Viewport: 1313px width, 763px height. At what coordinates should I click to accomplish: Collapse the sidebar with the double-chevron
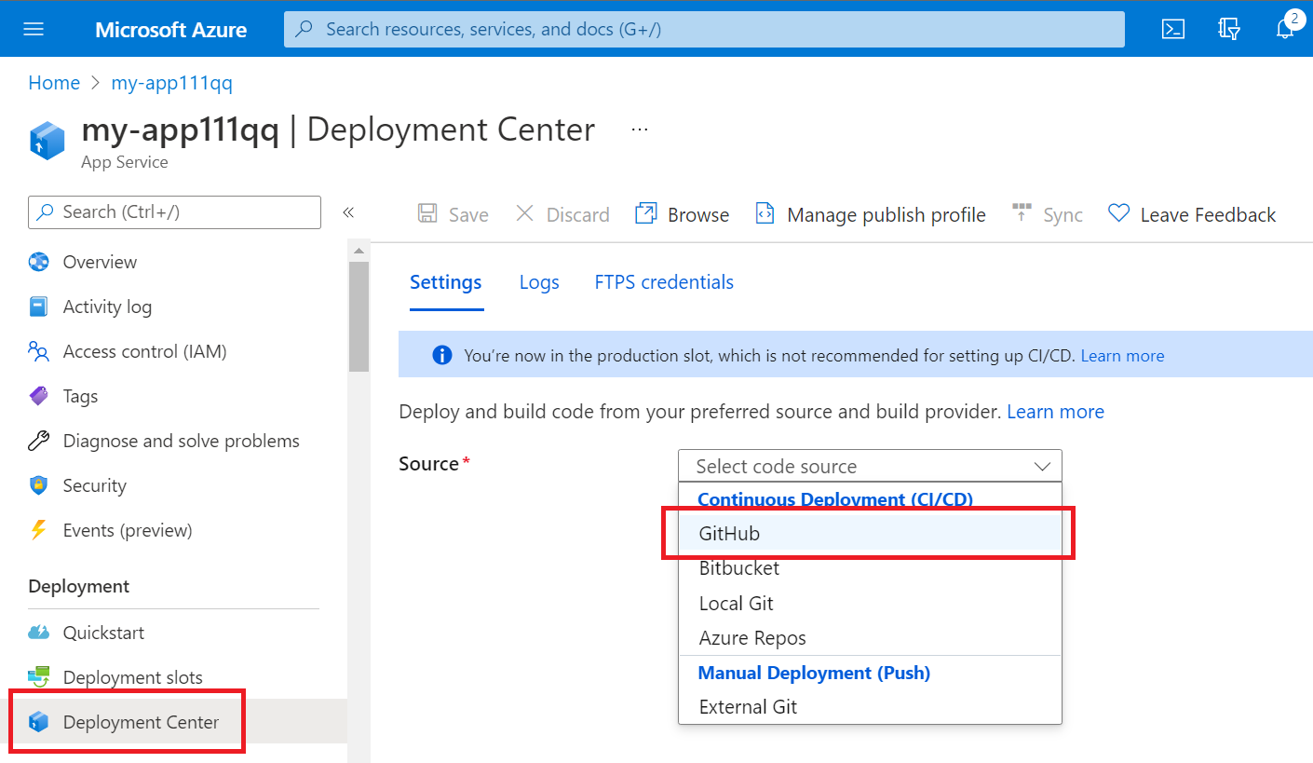[x=348, y=212]
